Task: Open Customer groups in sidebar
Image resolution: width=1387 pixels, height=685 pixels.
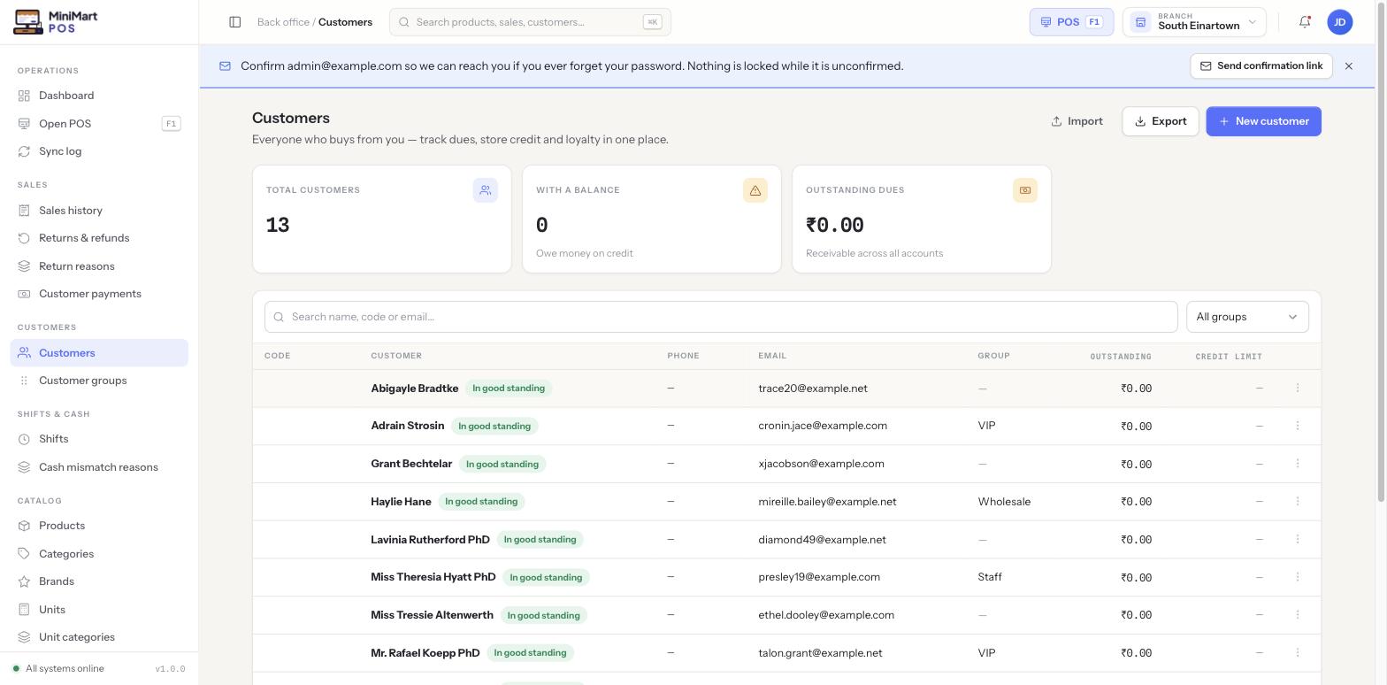Action: [99, 381]
